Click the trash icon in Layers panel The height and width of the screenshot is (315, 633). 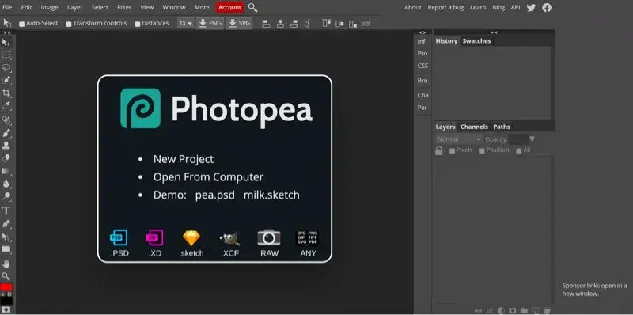pos(547,310)
